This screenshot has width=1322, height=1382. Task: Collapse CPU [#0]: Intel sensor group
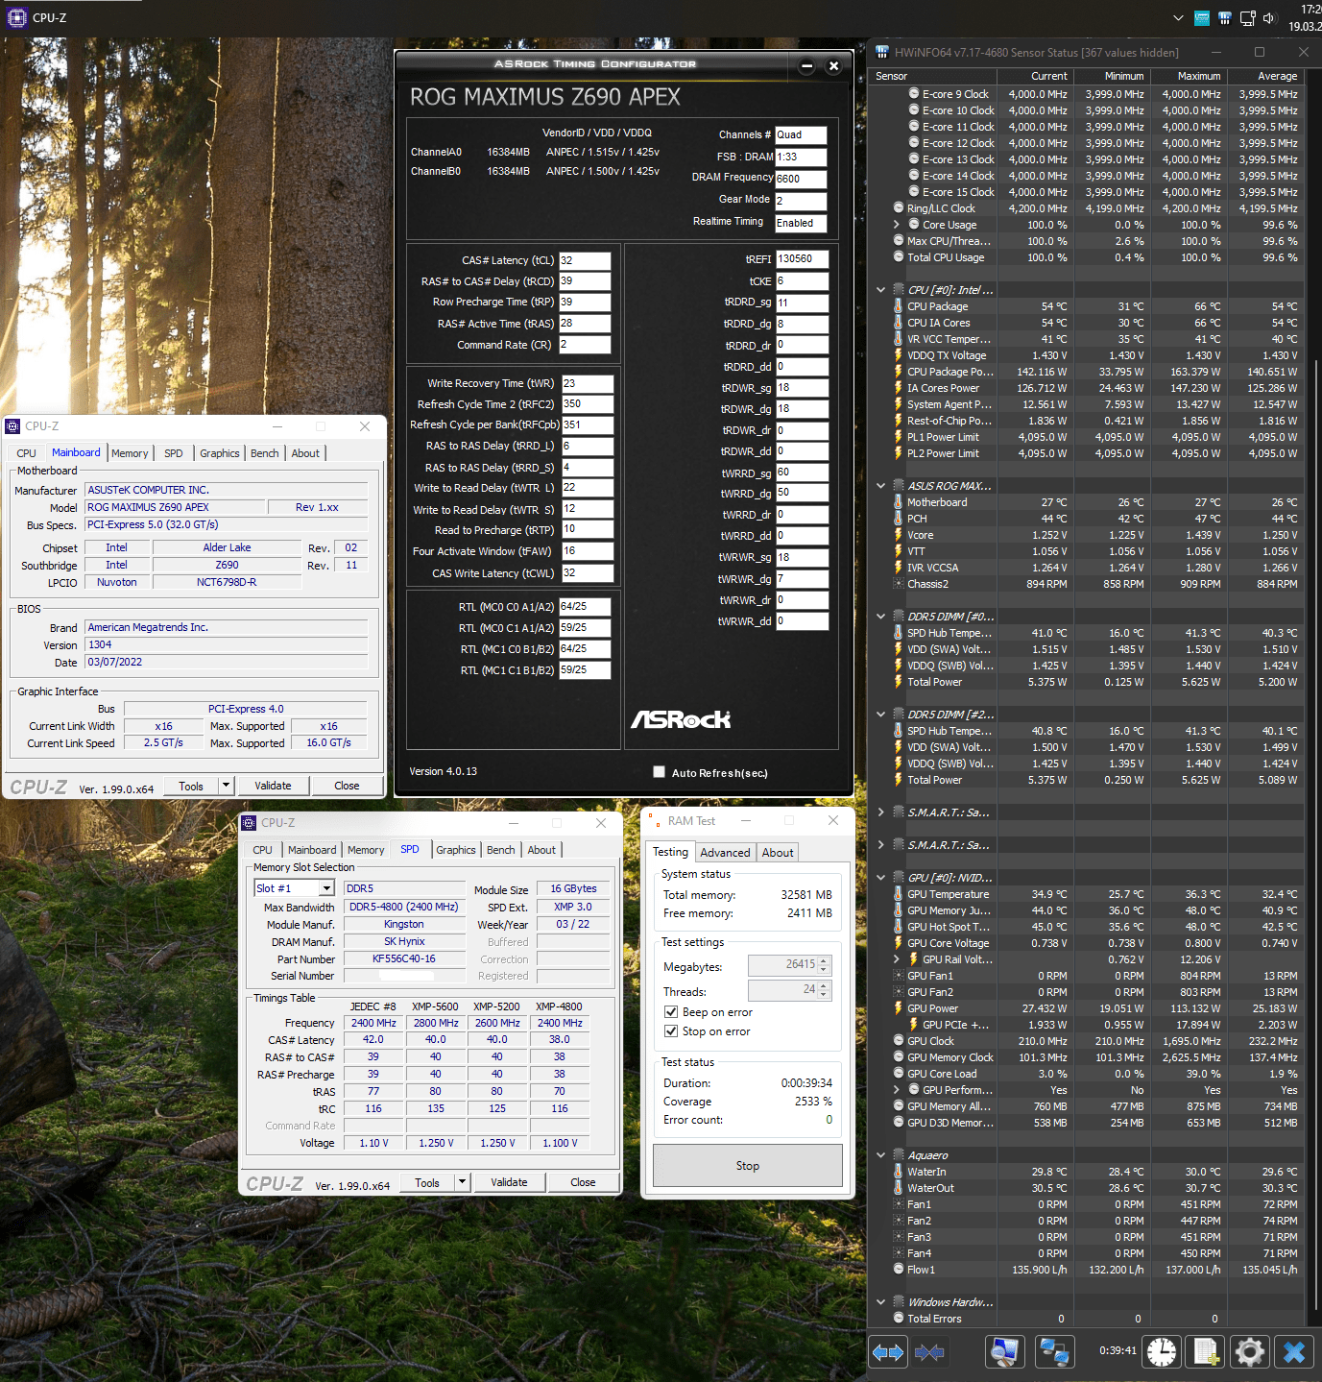[880, 290]
